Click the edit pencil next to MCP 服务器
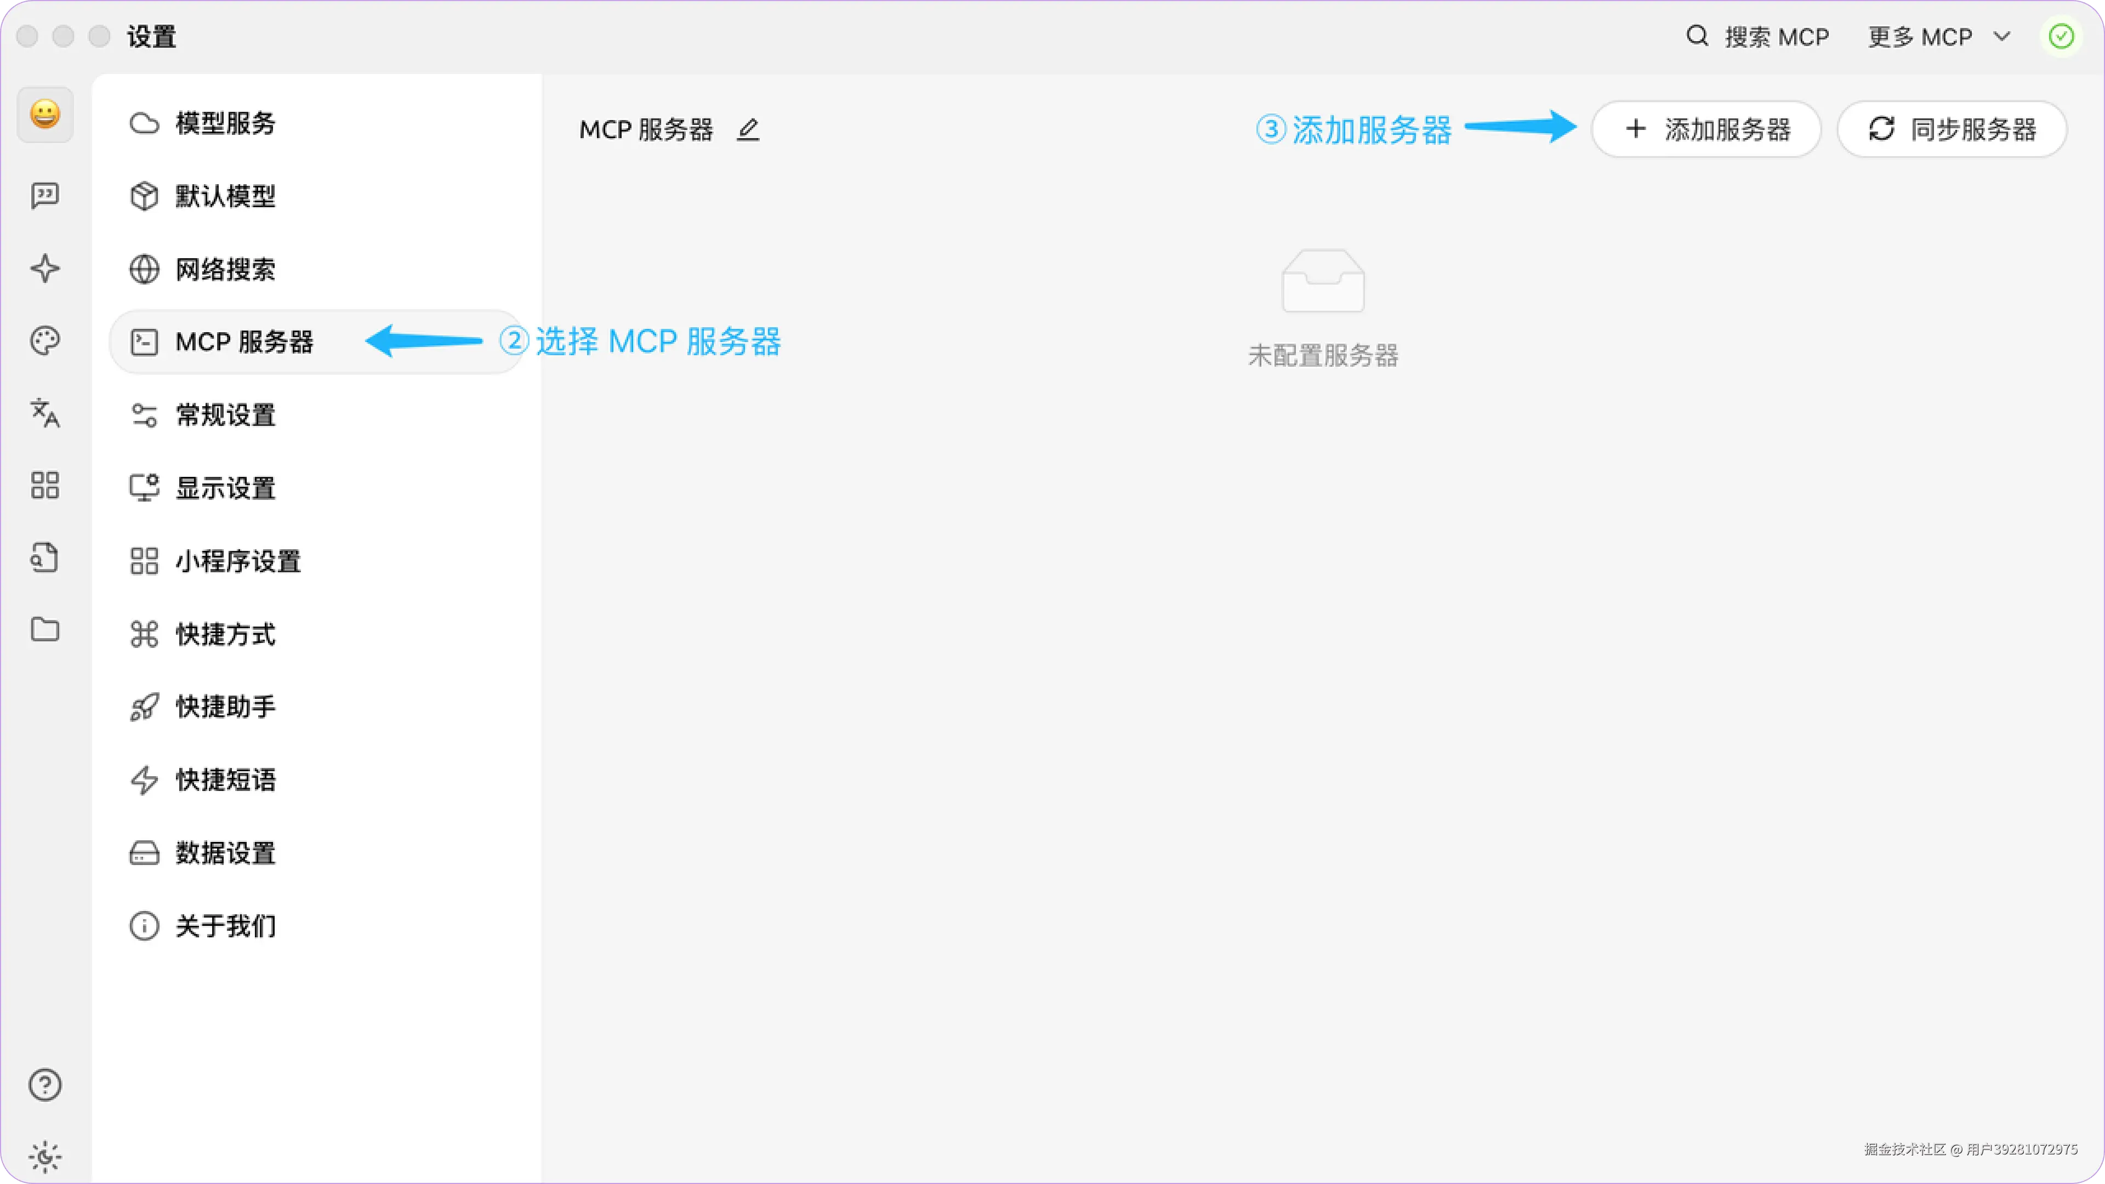Viewport: 2105px width, 1184px height. [x=748, y=130]
